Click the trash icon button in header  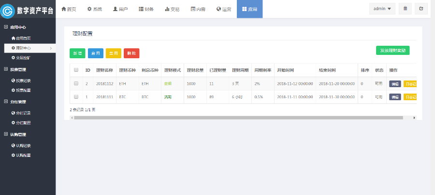[405, 9]
